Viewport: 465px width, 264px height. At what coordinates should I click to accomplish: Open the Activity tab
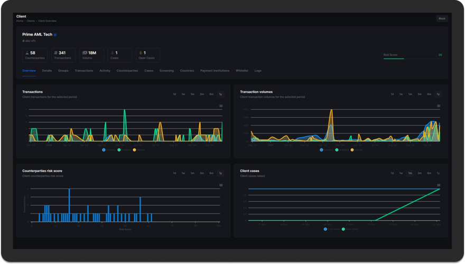105,71
